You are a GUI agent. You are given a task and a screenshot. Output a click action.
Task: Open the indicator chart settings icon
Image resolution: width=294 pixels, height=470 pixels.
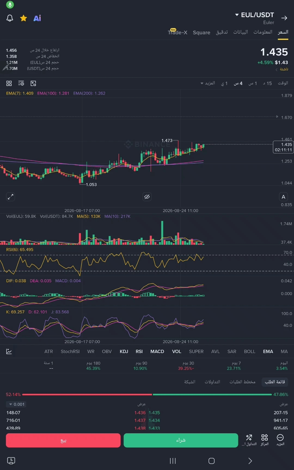pos(9,351)
